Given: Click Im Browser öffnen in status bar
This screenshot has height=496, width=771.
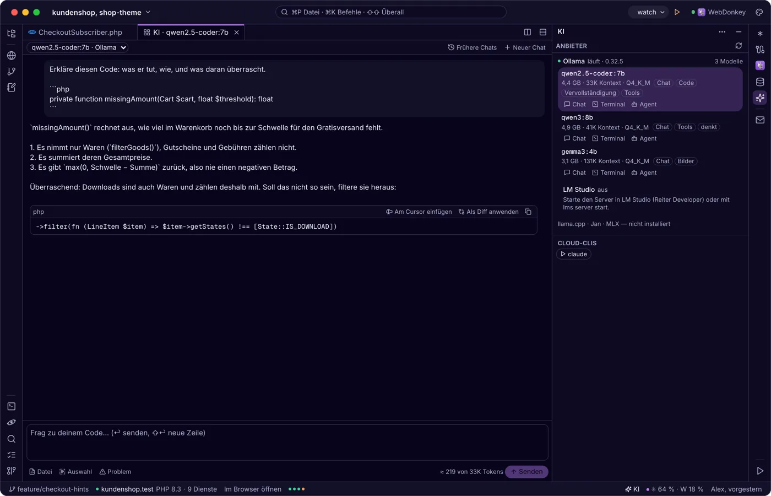Looking at the screenshot, I should [253, 489].
